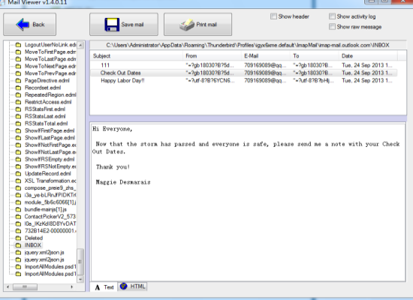Click the folder icon next to MoveToNextPage
The height and width of the screenshot is (300, 413).
click(x=18, y=66)
